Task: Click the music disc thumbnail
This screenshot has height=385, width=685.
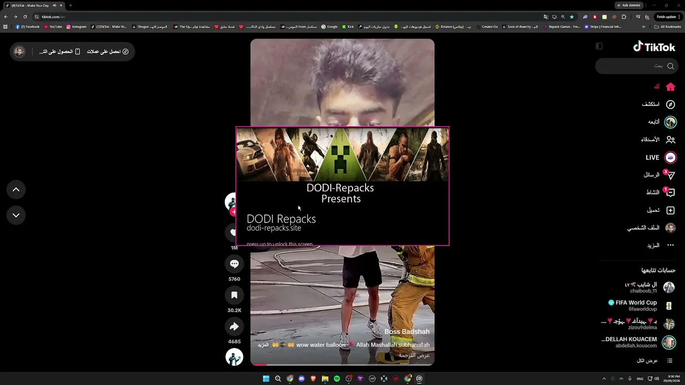Action: (234, 357)
